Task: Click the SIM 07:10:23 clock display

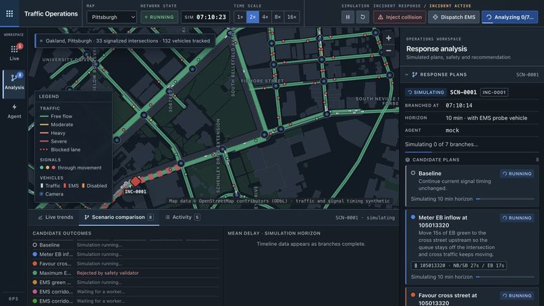Action: click(205, 17)
